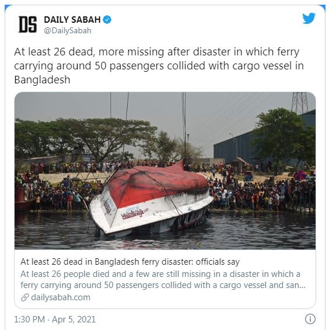Click the @DailySabah handle
Viewport: 336px width, 330px height.
[x=68, y=30]
